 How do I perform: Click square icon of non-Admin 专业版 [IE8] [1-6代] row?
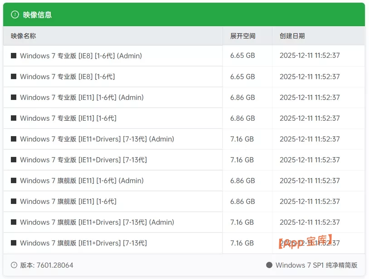pos(14,76)
